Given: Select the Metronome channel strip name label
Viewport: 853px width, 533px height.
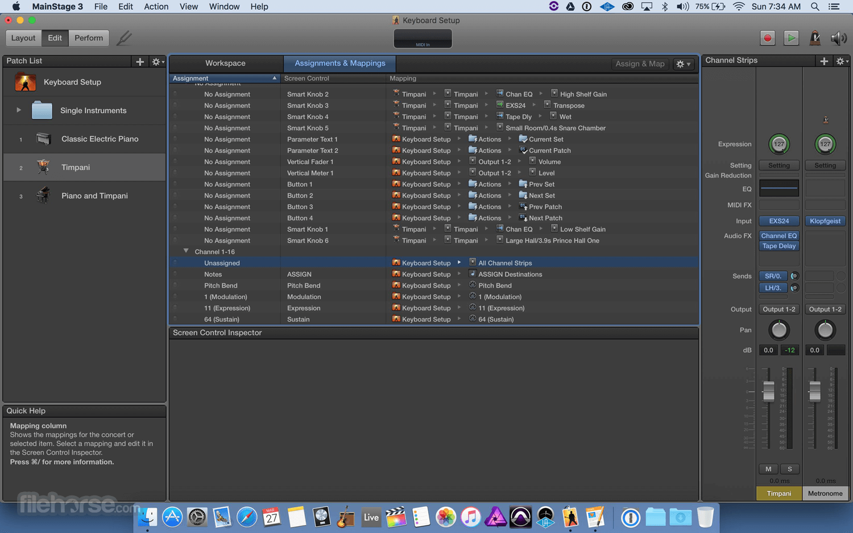Looking at the screenshot, I should [825, 493].
